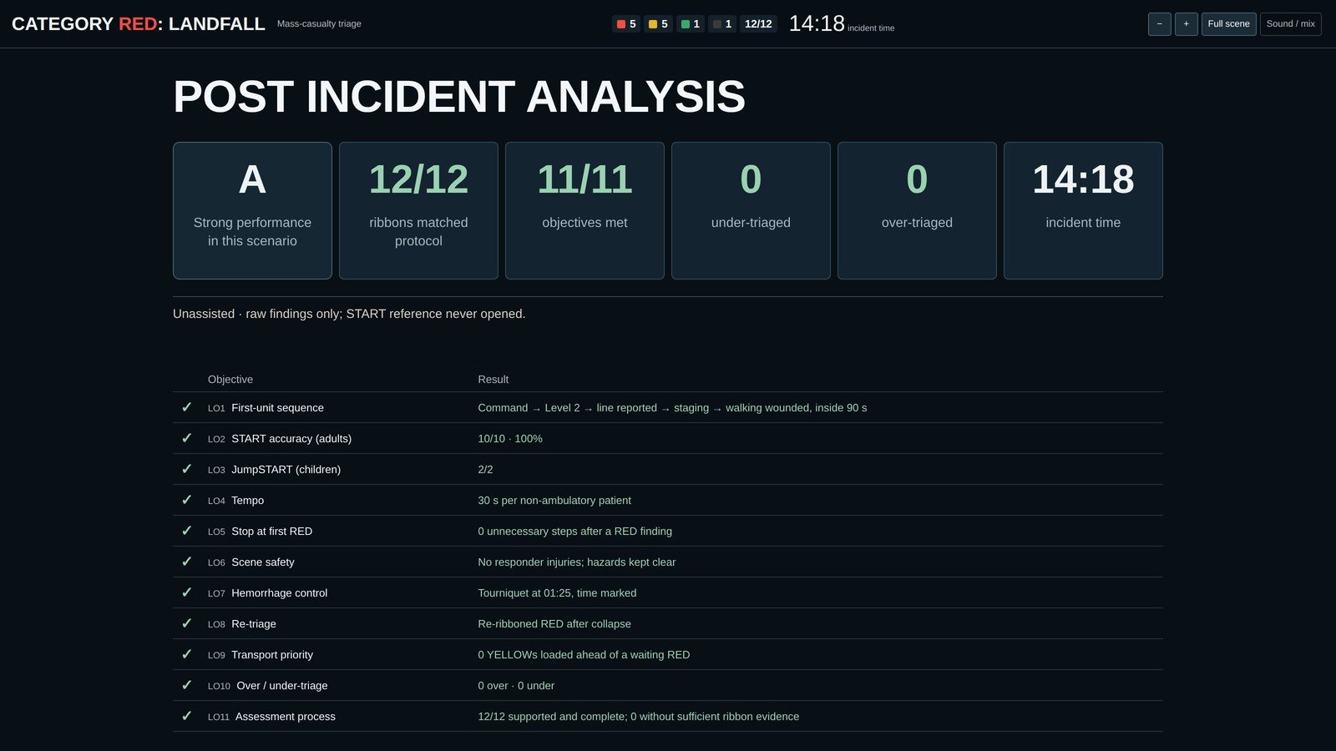Click the Assessment process objective label
The width and height of the screenshot is (1336, 751).
(x=286, y=717)
